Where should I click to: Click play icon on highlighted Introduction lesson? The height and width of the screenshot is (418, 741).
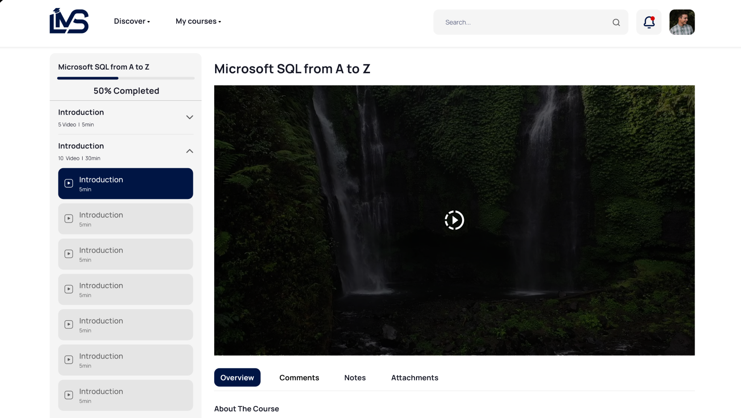69,183
